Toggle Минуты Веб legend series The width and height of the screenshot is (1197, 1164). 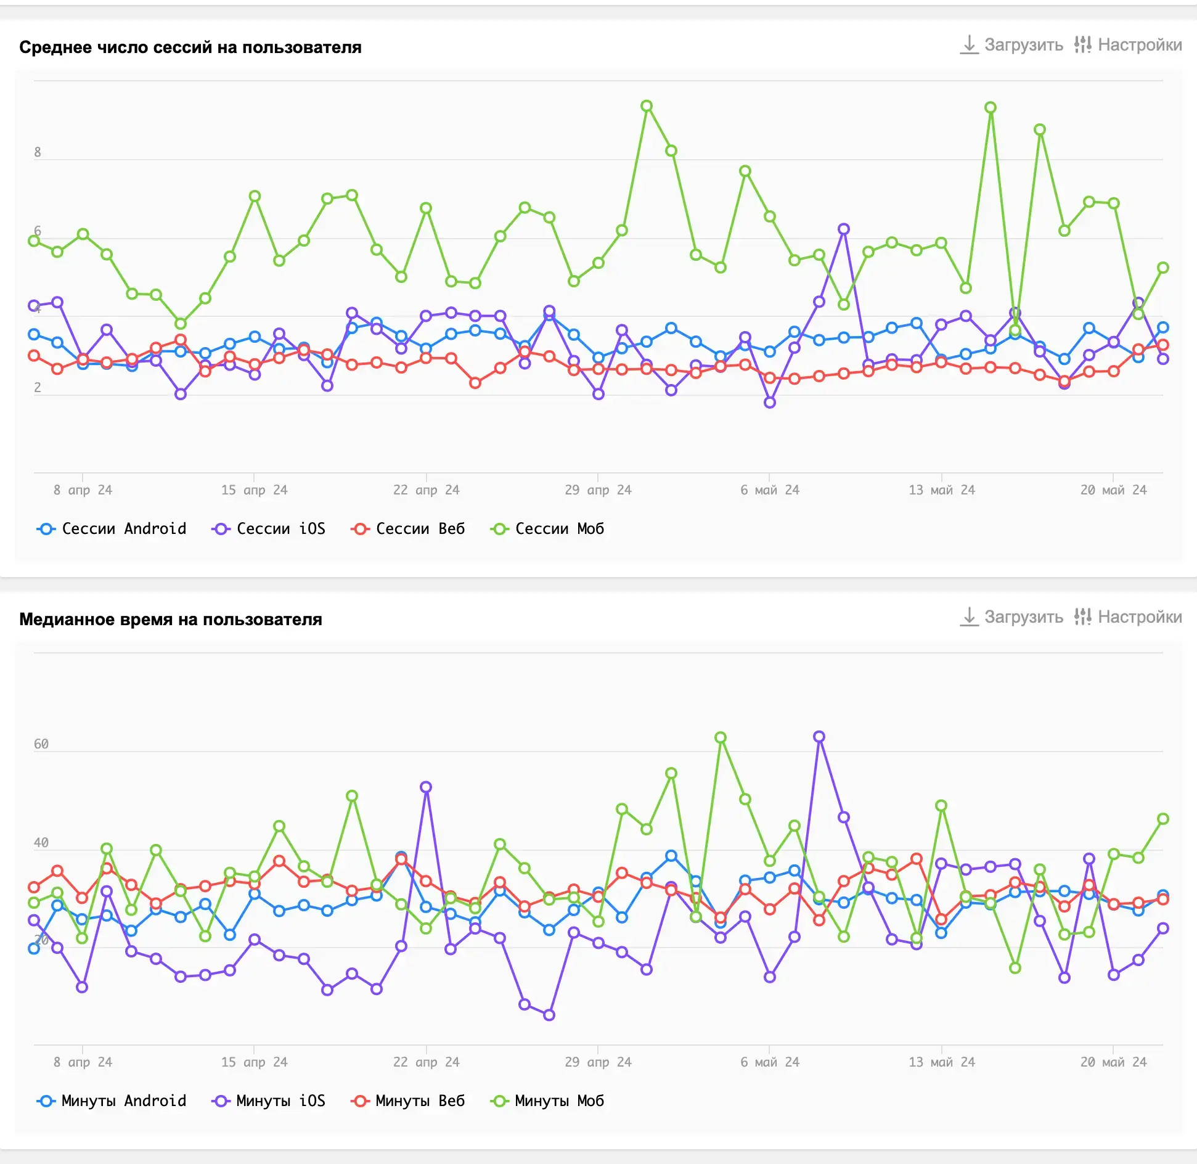coord(407,1101)
